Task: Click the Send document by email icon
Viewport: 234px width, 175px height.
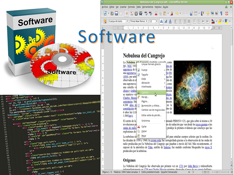Action: click(121, 13)
